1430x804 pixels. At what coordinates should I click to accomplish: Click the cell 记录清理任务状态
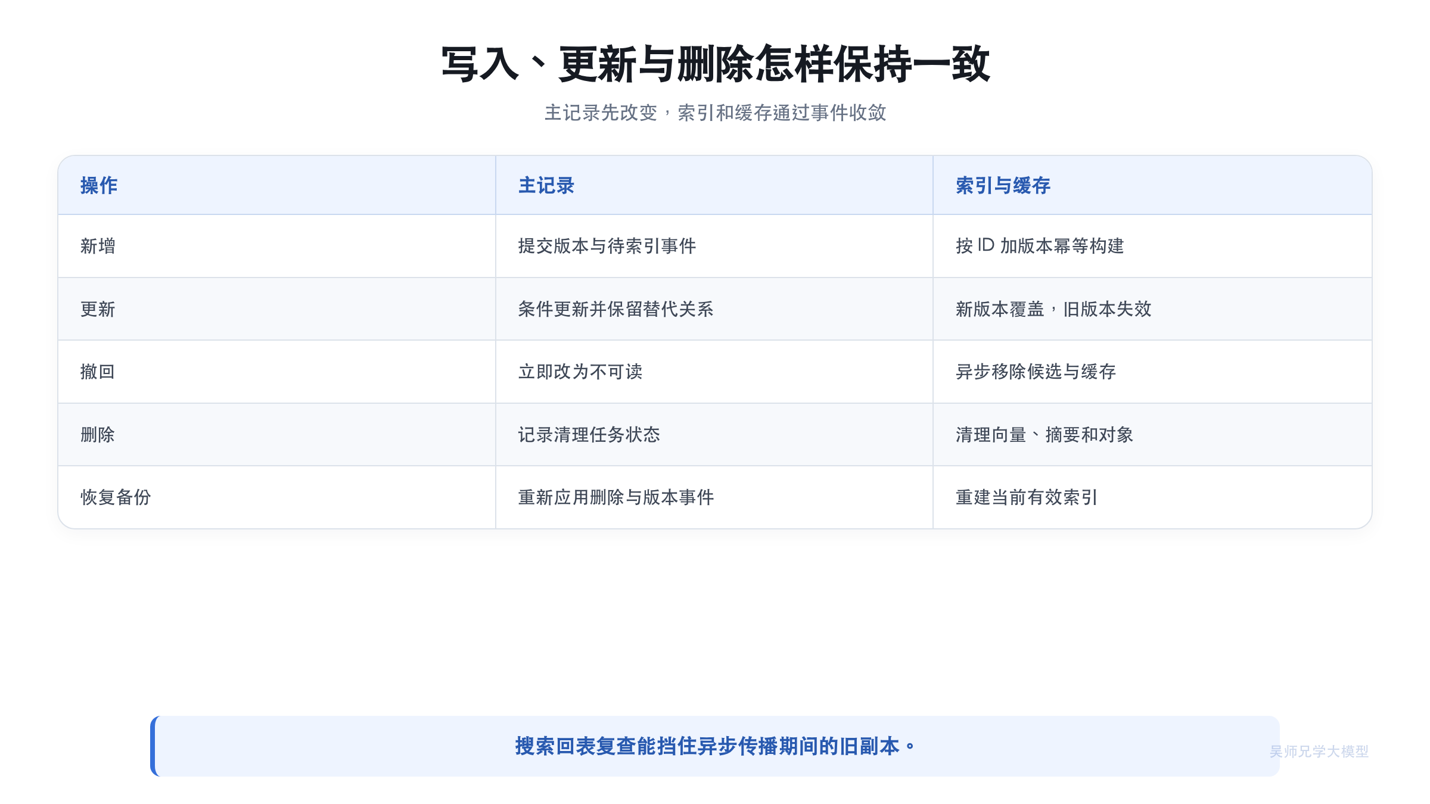click(x=714, y=435)
